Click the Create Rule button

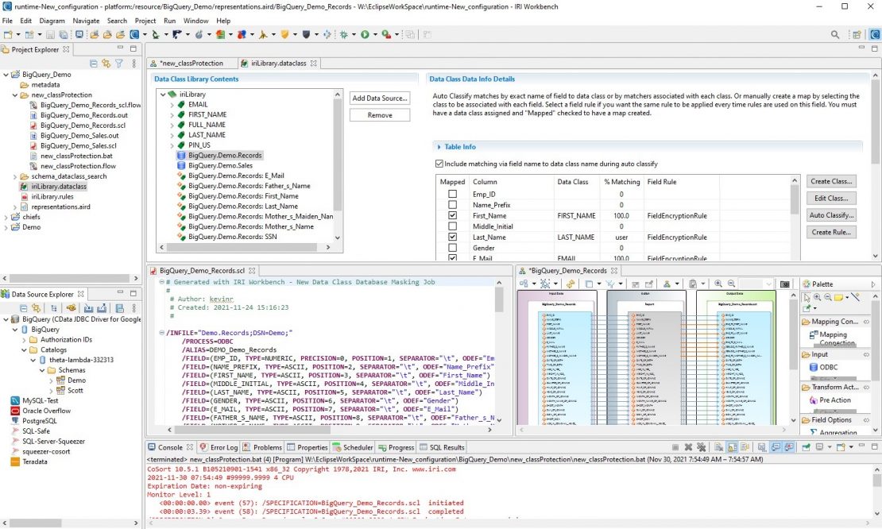coord(831,232)
